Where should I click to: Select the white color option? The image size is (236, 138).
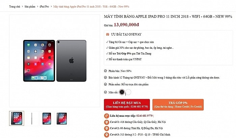point(128,92)
